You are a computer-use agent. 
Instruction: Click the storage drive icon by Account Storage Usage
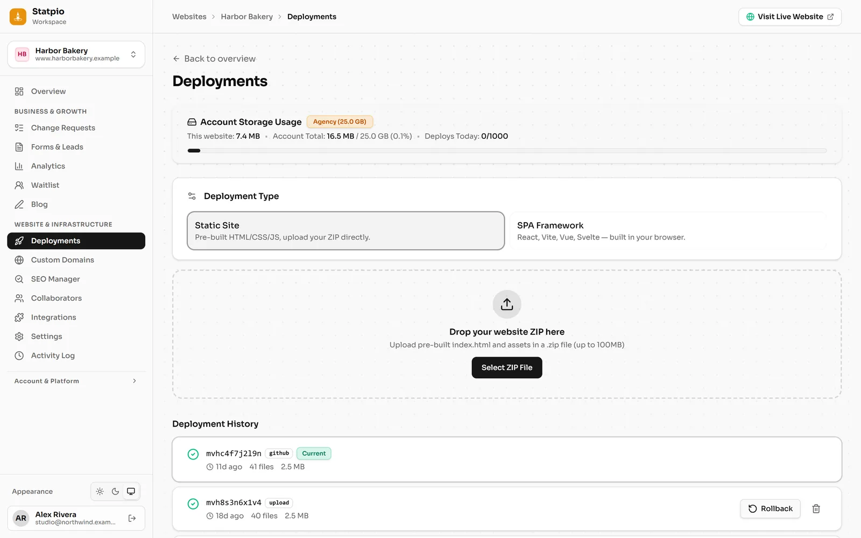(192, 122)
